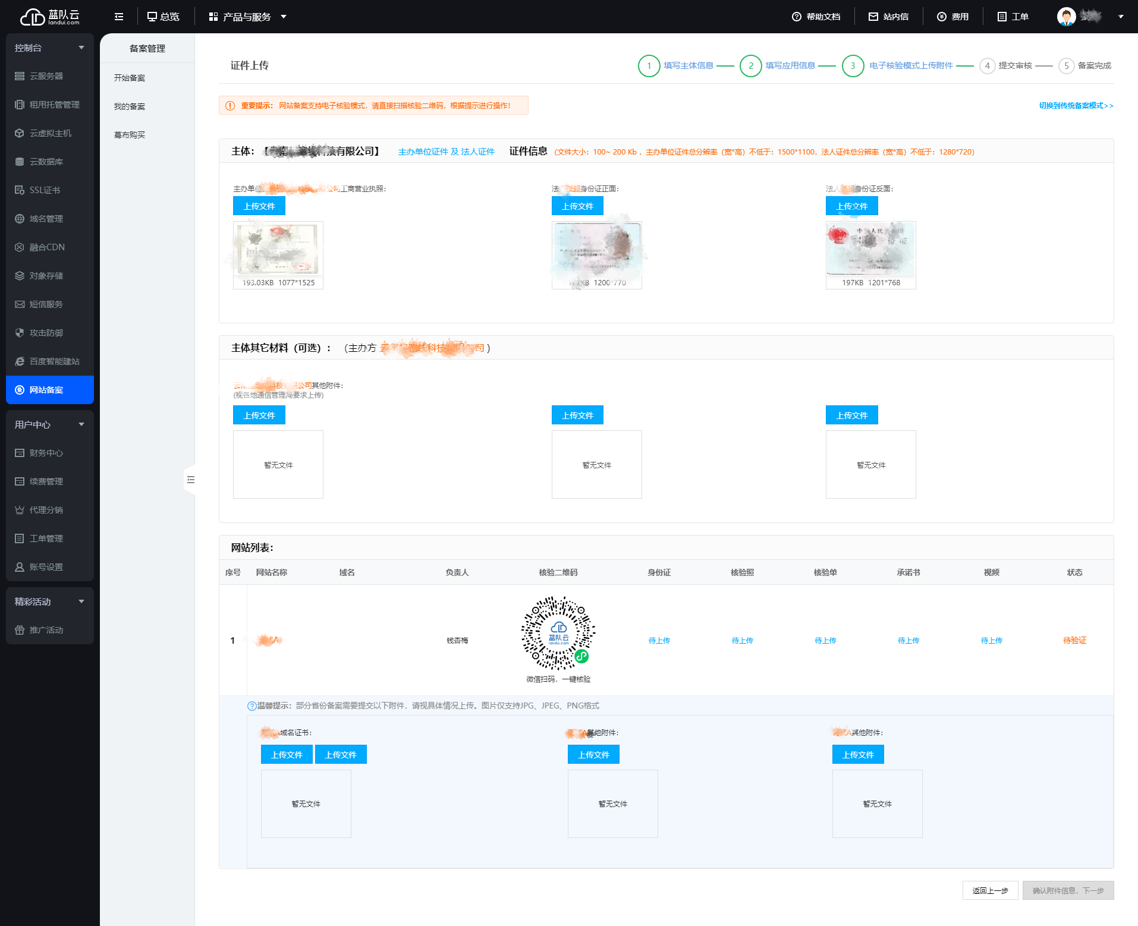Upload file for 工商营业执照
The width and height of the screenshot is (1138, 926).
(259, 206)
